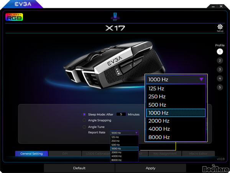Disable the Sleep Mode checkbox

[84, 115]
